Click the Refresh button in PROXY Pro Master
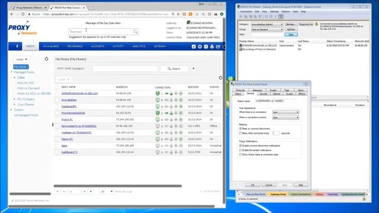 [x=291, y=30]
